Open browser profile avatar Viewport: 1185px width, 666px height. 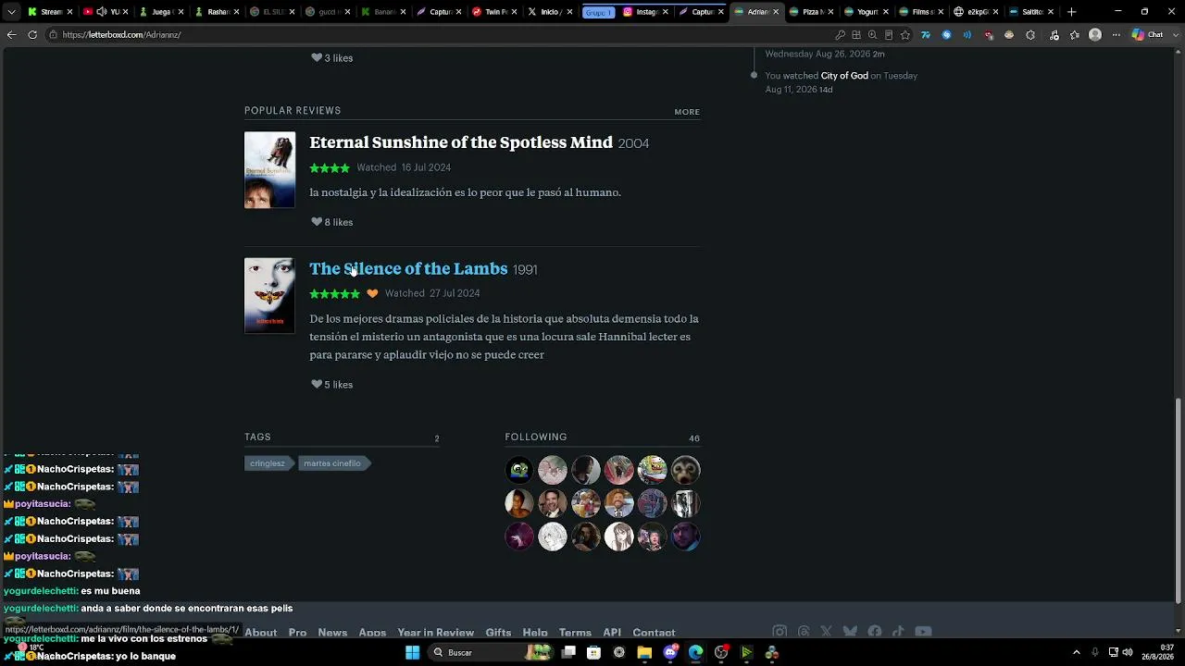pos(1095,35)
